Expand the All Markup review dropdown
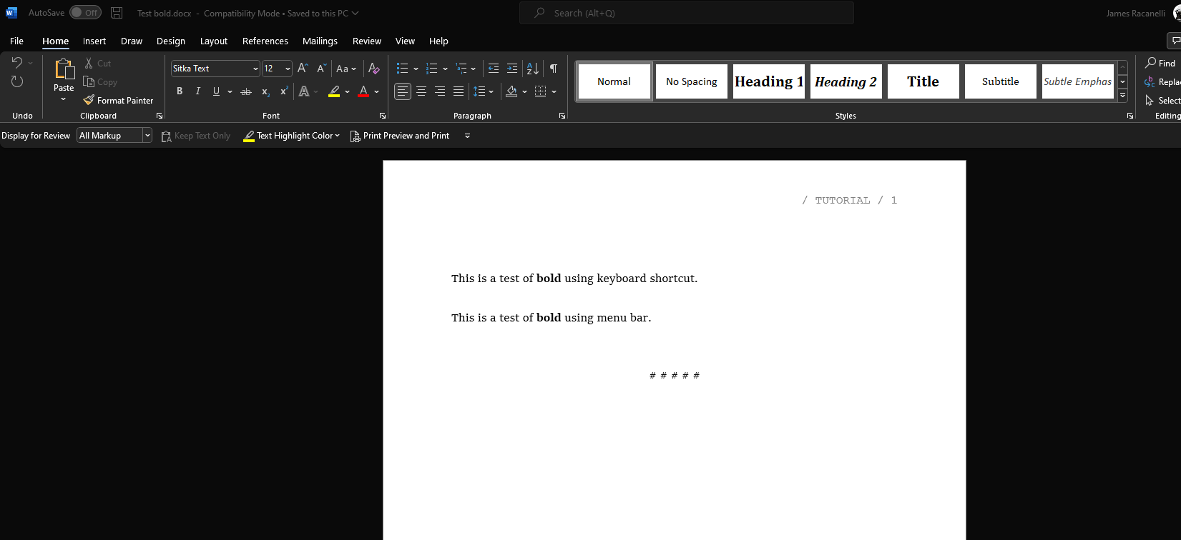The image size is (1181, 540). click(147, 136)
